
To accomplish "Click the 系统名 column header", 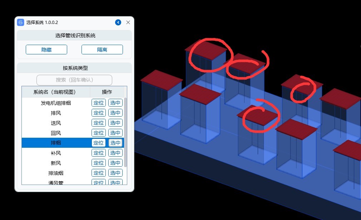I will pyautogui.click(x=55, y=92).
